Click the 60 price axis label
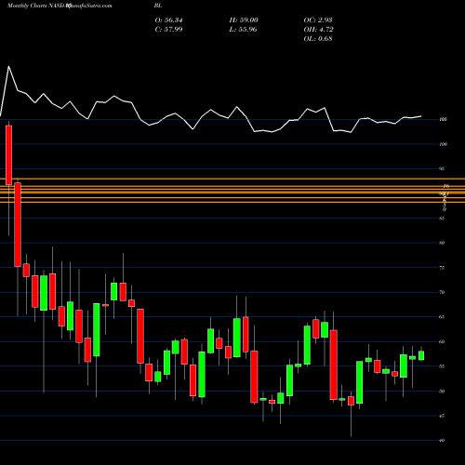Screen dimensions: 465x465 coord(442,341)
